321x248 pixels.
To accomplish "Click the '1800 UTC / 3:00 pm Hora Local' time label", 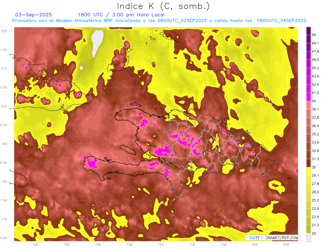I will (x=121, y=15).
